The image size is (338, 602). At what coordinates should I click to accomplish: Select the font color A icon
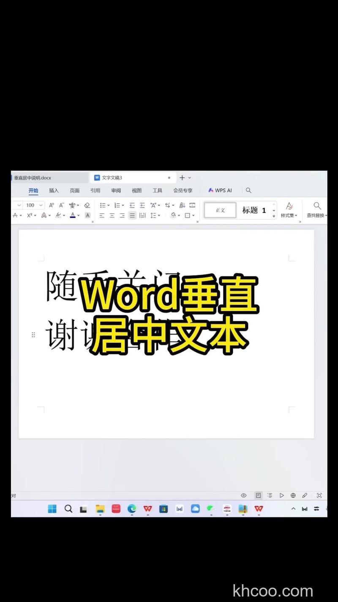point(73,215)
